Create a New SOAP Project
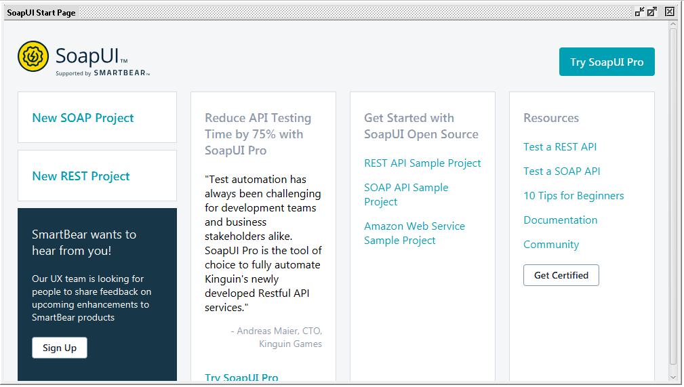 [83, 118]
